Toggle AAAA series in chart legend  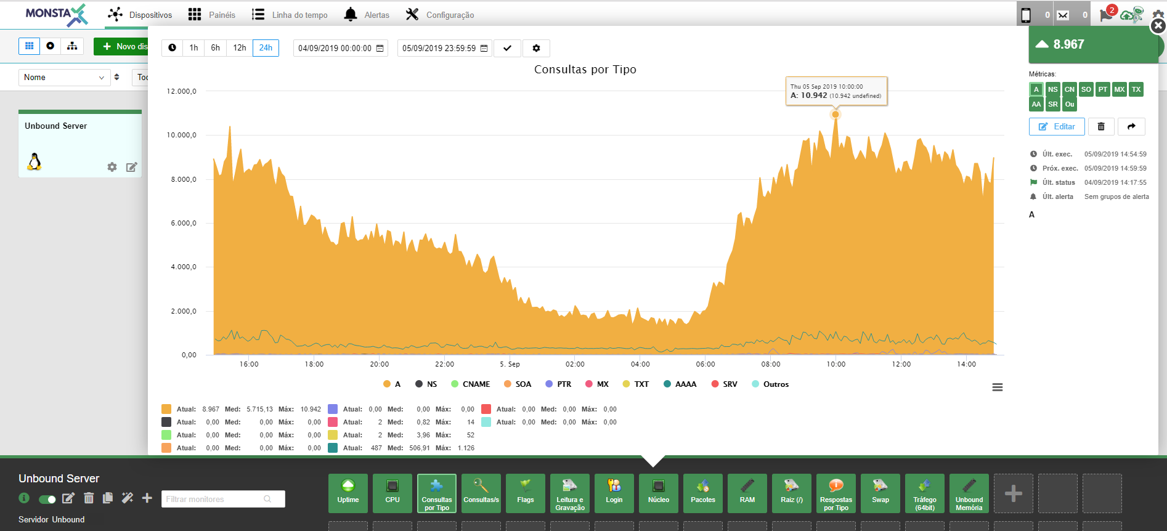pos(680,384)
